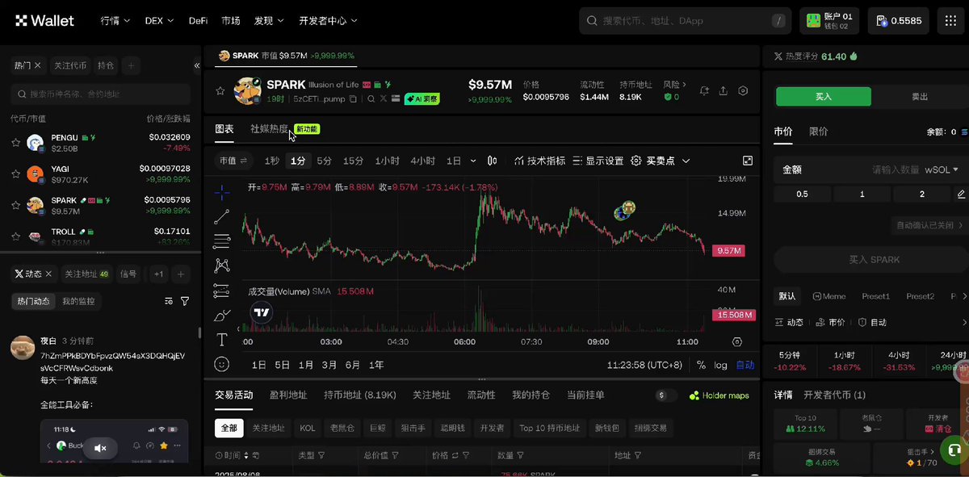Select the 4小时 chart interval
969x477 pixels.
(422, 161)
